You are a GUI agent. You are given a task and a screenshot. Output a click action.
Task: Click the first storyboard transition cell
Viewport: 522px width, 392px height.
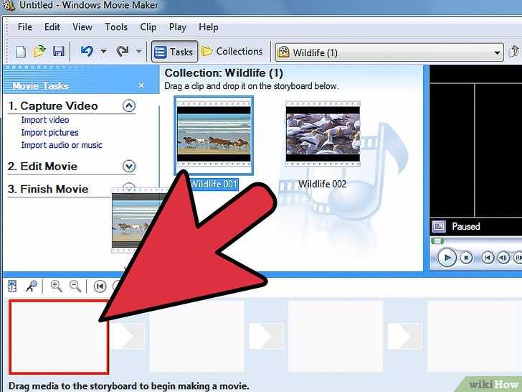point(128,336)
